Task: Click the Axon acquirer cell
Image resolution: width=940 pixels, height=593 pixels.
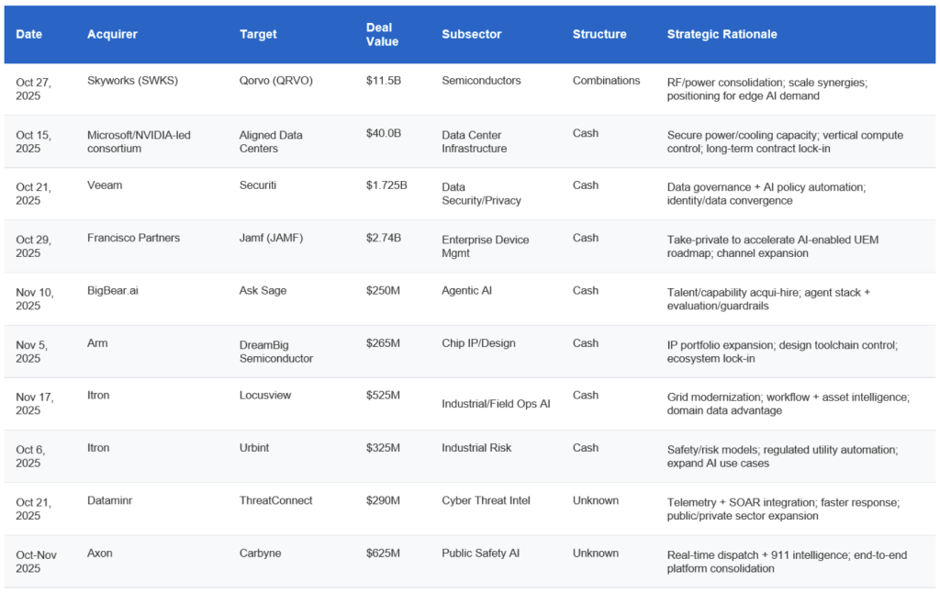Action: tap(99, 553)
